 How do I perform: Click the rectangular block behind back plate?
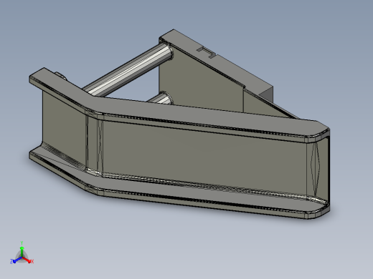click(265, 93)
